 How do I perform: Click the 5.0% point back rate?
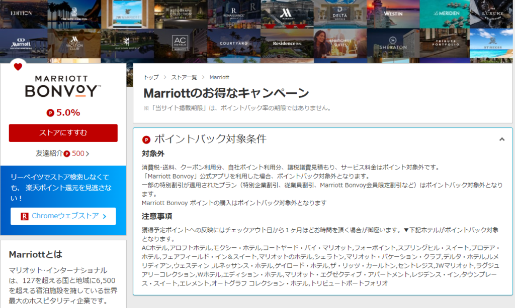(68, 113)
